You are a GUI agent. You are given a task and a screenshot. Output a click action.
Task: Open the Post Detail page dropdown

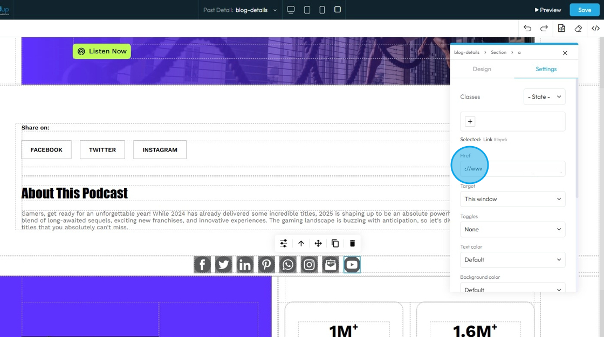coord(240,10)
